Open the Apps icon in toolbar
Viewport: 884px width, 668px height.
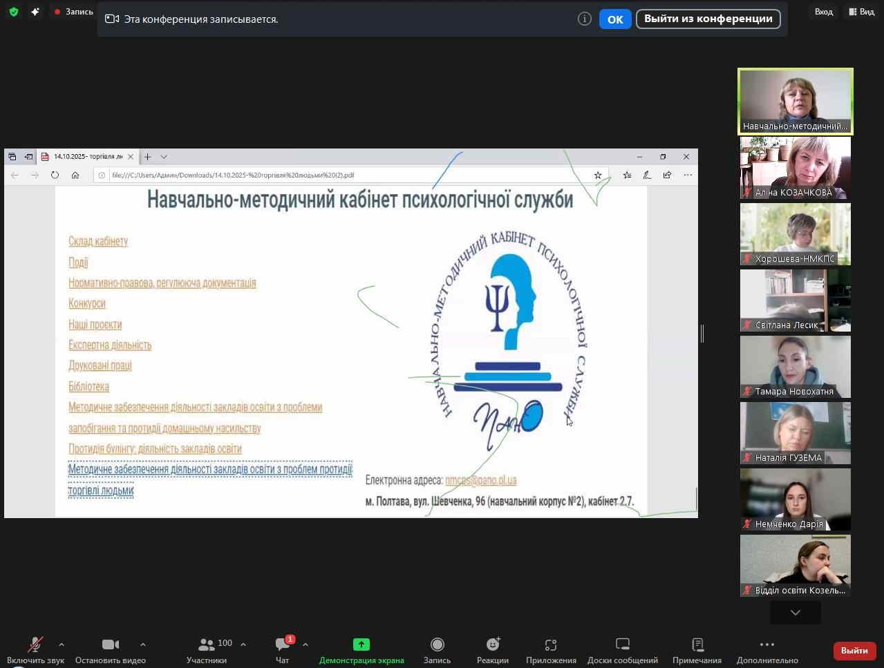550,645
